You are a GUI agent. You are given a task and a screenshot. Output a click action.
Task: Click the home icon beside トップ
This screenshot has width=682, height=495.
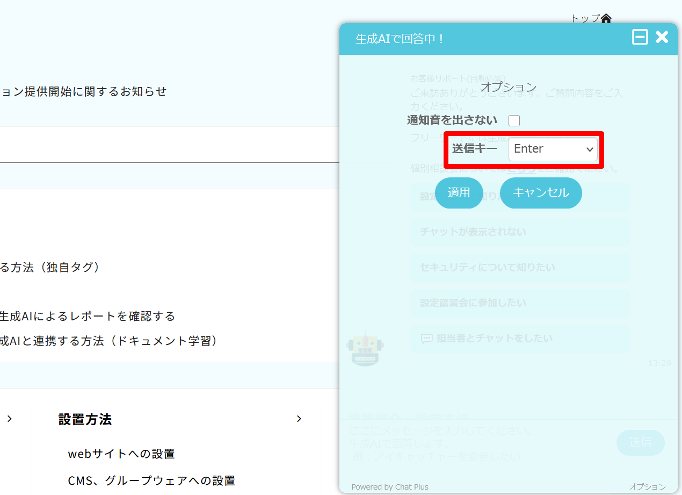click(x=606, y=19)
